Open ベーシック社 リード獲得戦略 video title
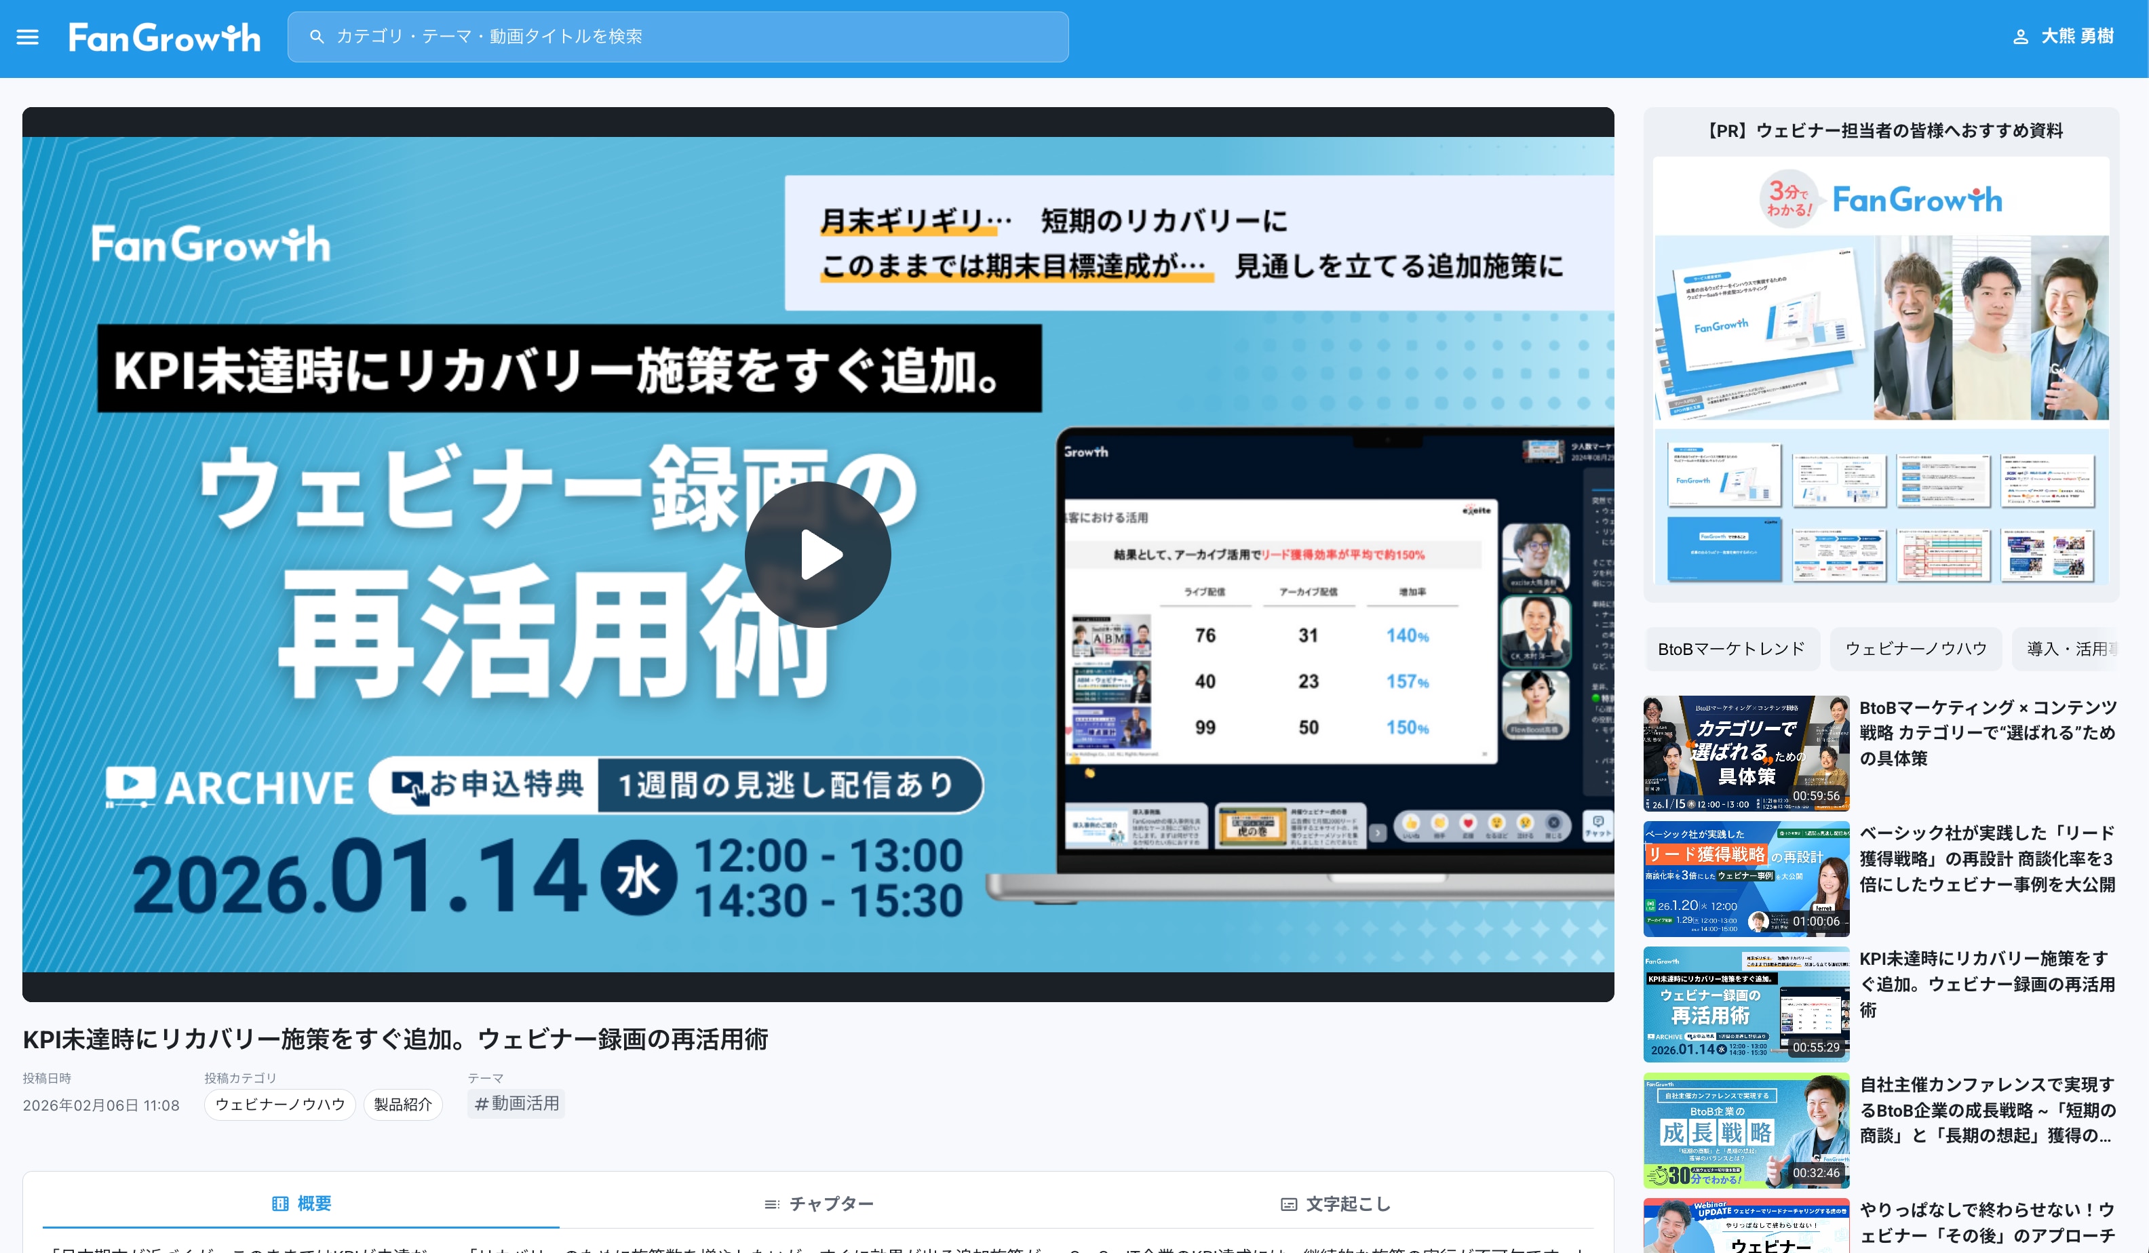The image size is (2149, 1253). pos(1986,858)
